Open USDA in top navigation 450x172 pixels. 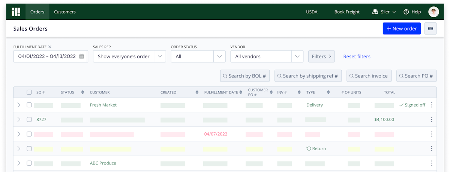click(312, 12)
